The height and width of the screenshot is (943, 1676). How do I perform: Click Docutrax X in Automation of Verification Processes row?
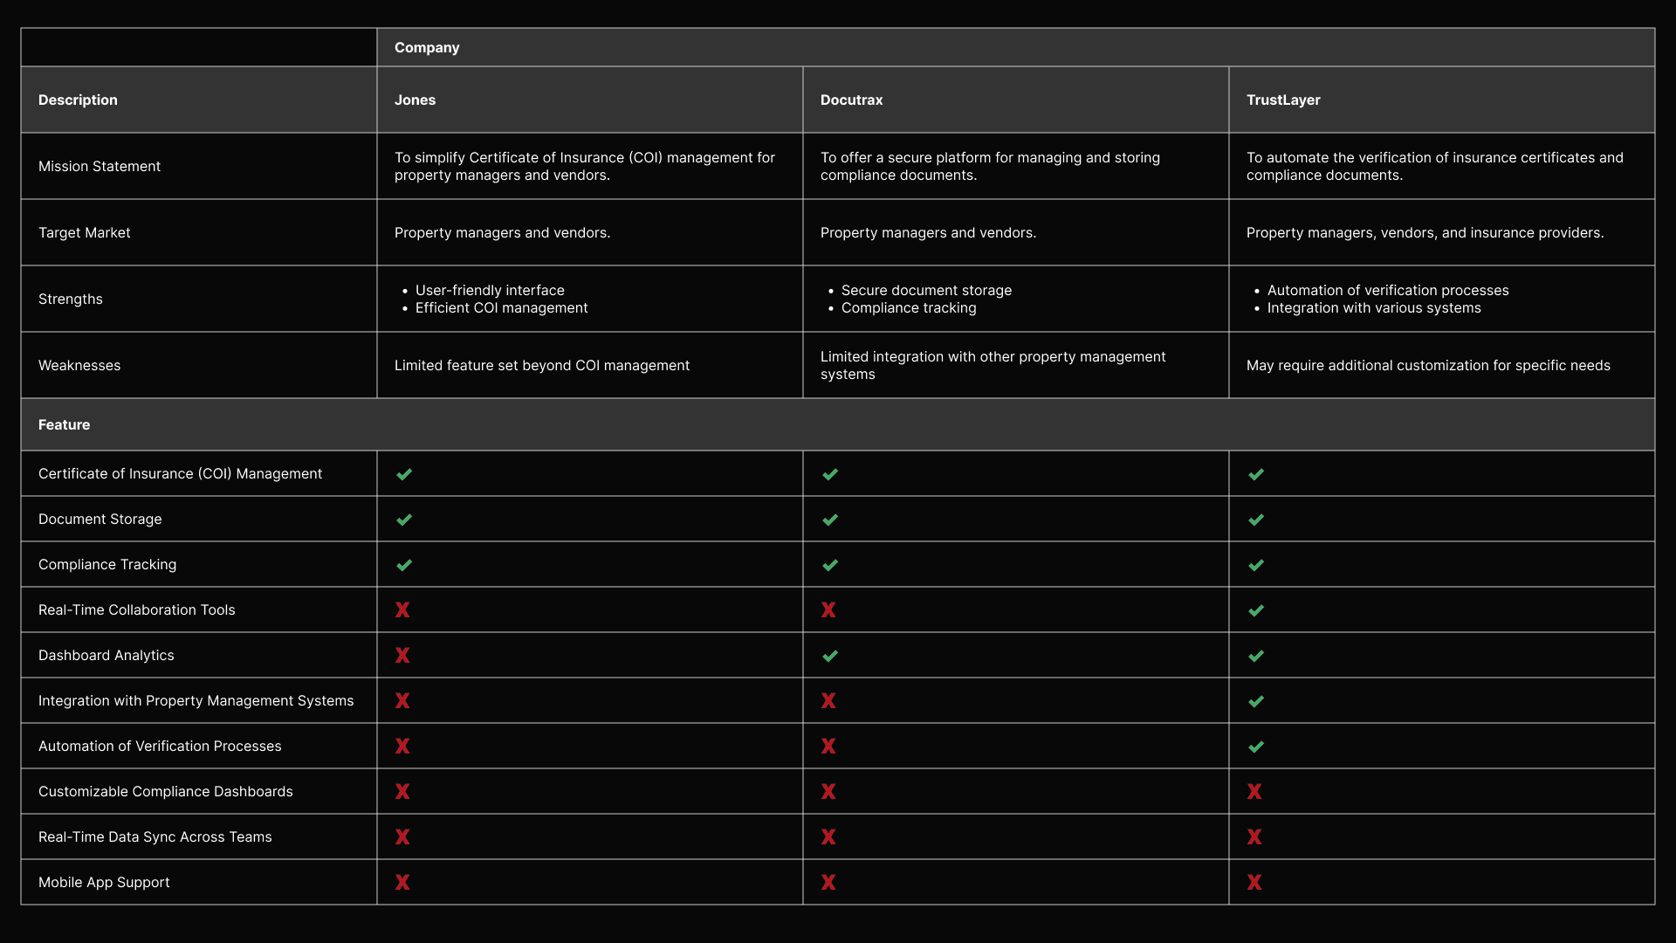tap(828, 746)
